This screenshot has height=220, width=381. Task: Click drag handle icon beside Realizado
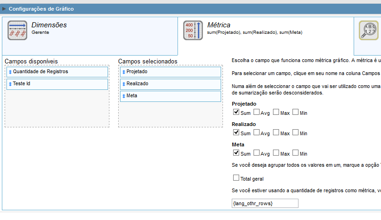coord(124,84)
